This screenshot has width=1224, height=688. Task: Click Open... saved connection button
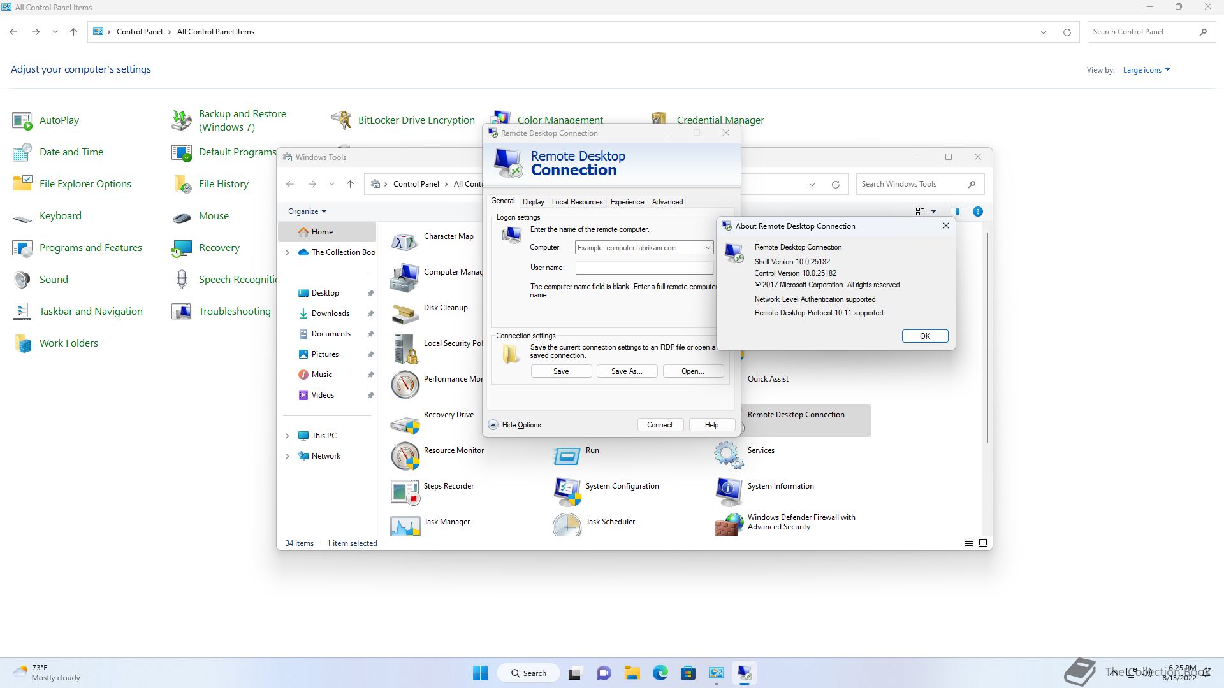(x=693, y=371)
